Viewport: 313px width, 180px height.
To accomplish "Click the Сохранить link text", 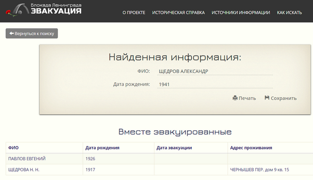I will [x=283, y=98].
